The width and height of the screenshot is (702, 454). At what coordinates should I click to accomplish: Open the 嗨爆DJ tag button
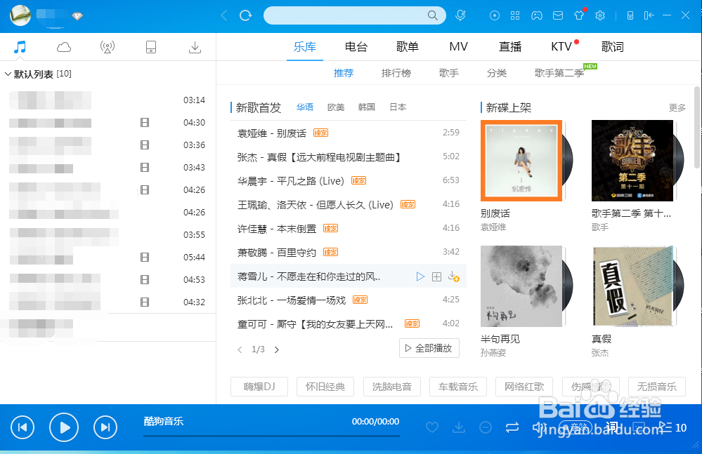(259, 387)
